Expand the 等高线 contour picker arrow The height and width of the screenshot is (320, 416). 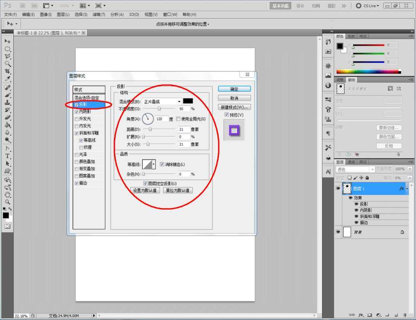[154, 164]
